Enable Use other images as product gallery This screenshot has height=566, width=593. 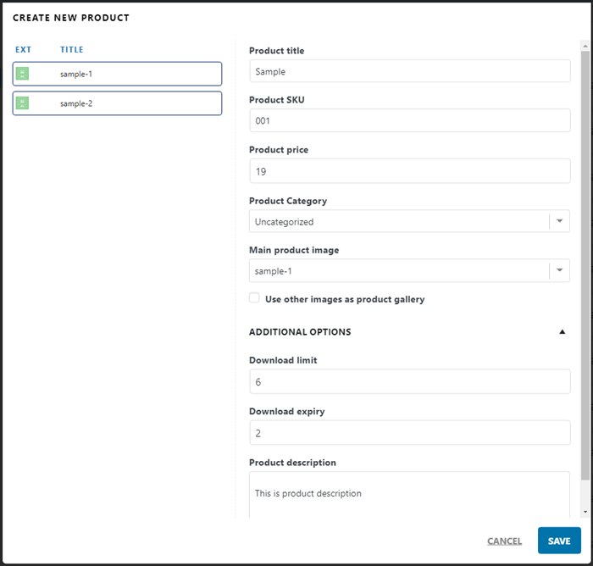[x=254, y=298]
